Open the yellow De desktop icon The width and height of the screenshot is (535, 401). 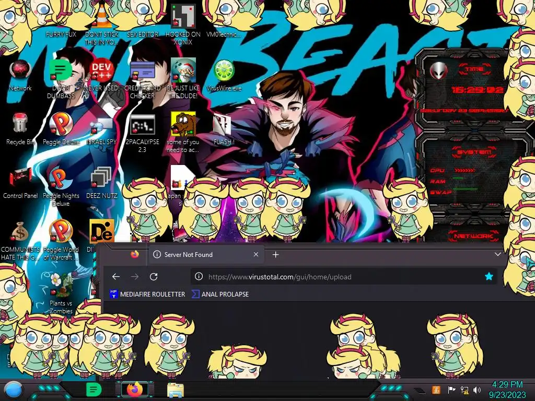click(102, 231)
